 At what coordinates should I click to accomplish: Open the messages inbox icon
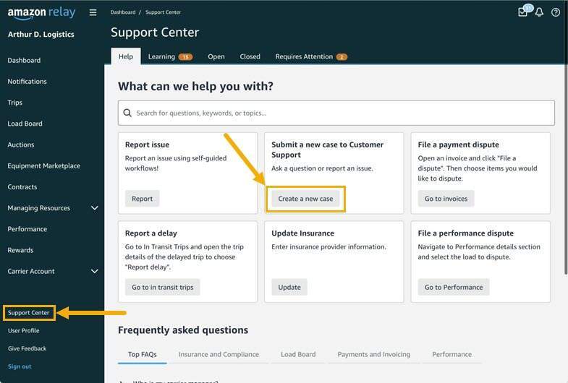pos(523,12)
